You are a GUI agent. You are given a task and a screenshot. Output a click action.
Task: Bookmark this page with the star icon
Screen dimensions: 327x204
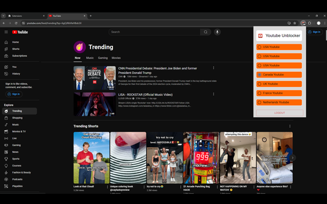pyautogui.click(x=295, y=23)
